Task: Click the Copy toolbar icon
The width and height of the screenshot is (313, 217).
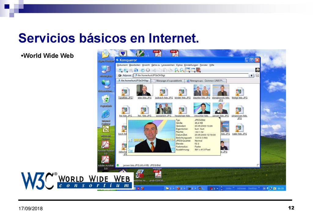Action: pyautogui.click(x=160, y=70)
